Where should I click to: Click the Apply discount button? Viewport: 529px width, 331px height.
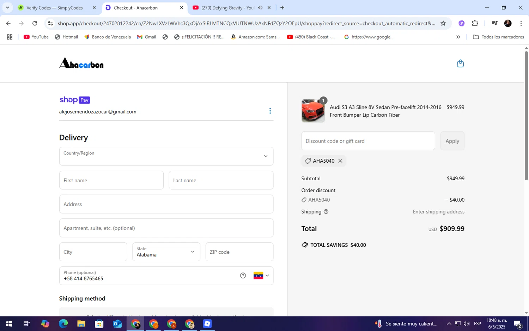tap(452, 141)
